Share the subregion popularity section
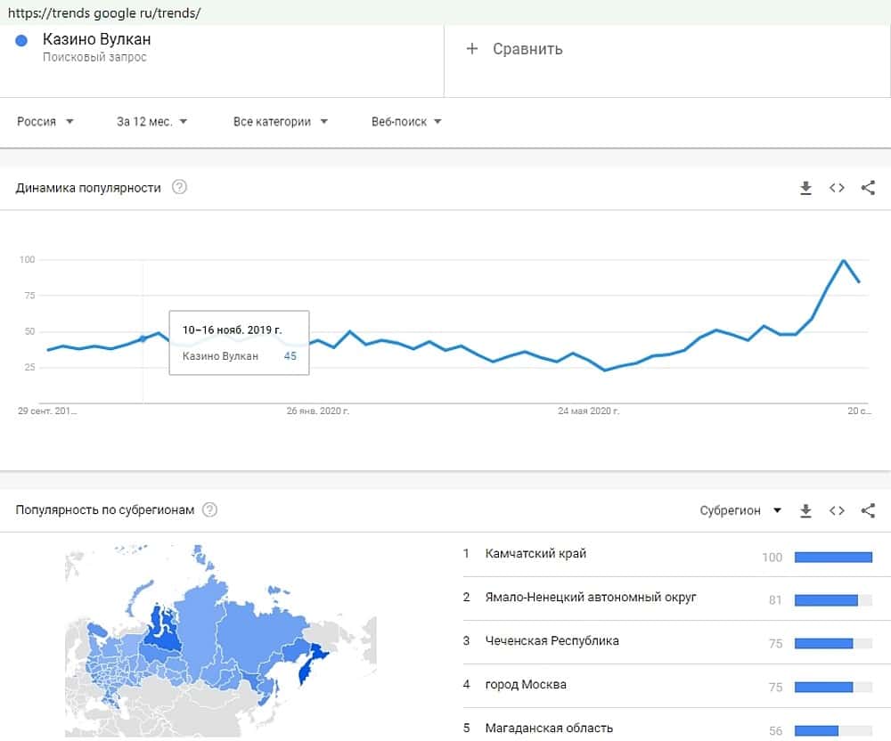 [868, 510]
